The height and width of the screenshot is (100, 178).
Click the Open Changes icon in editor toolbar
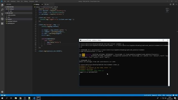click(x=170, y=4)
